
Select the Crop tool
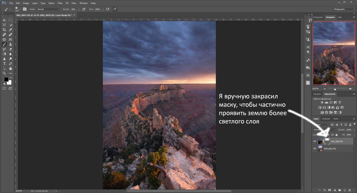coord(4,30)
